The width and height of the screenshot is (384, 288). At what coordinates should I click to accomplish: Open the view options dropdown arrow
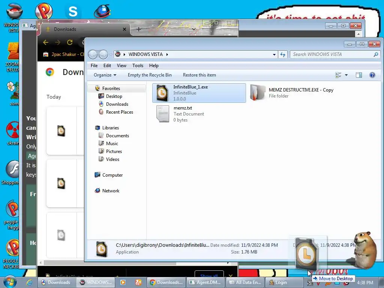(x=346, y=75)
